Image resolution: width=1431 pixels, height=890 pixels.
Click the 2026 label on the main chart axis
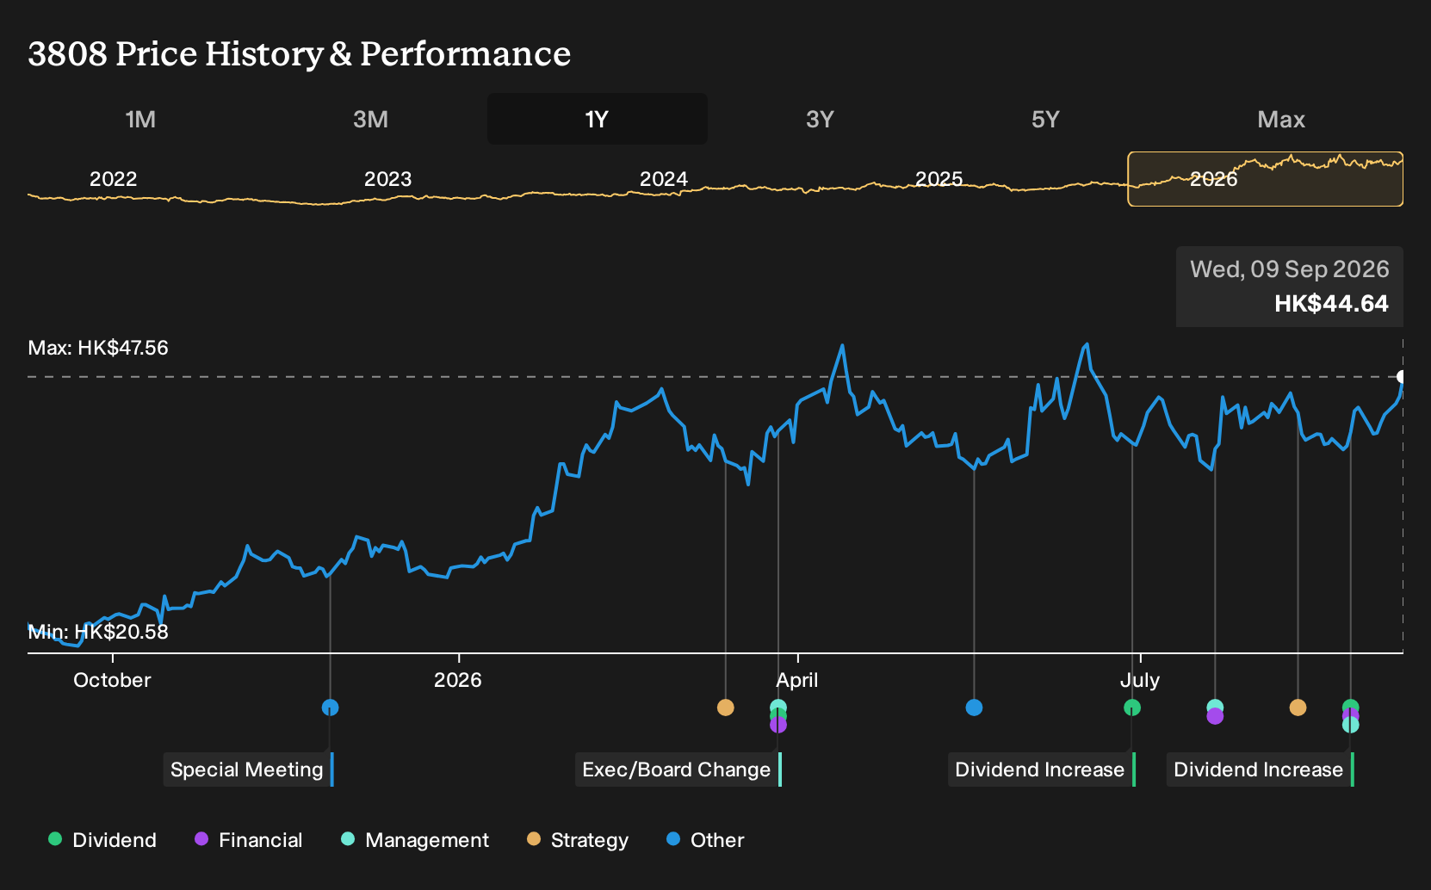click(x=458, y=680)
